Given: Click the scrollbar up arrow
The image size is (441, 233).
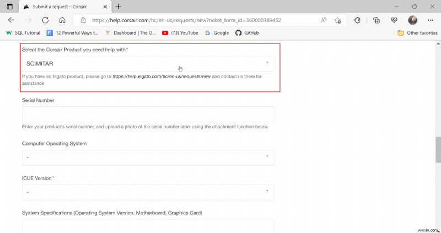Looking at the screenshot, I should 438,44.
